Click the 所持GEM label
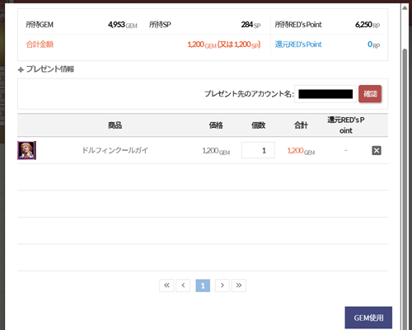This screenshot has height=330, width=412. 40,25
